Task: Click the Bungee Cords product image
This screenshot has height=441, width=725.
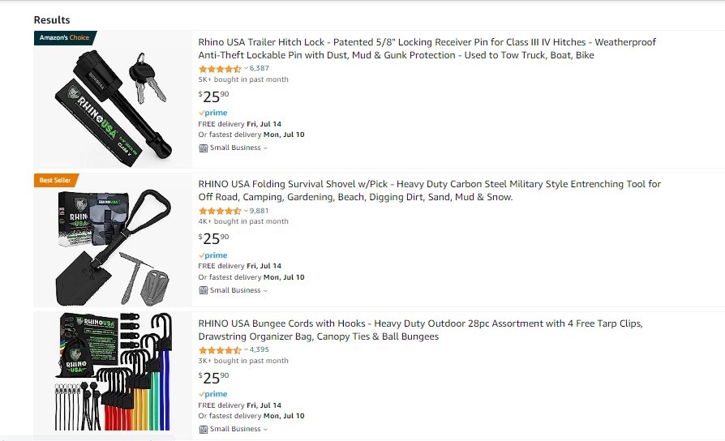Action: click(113, 373)
